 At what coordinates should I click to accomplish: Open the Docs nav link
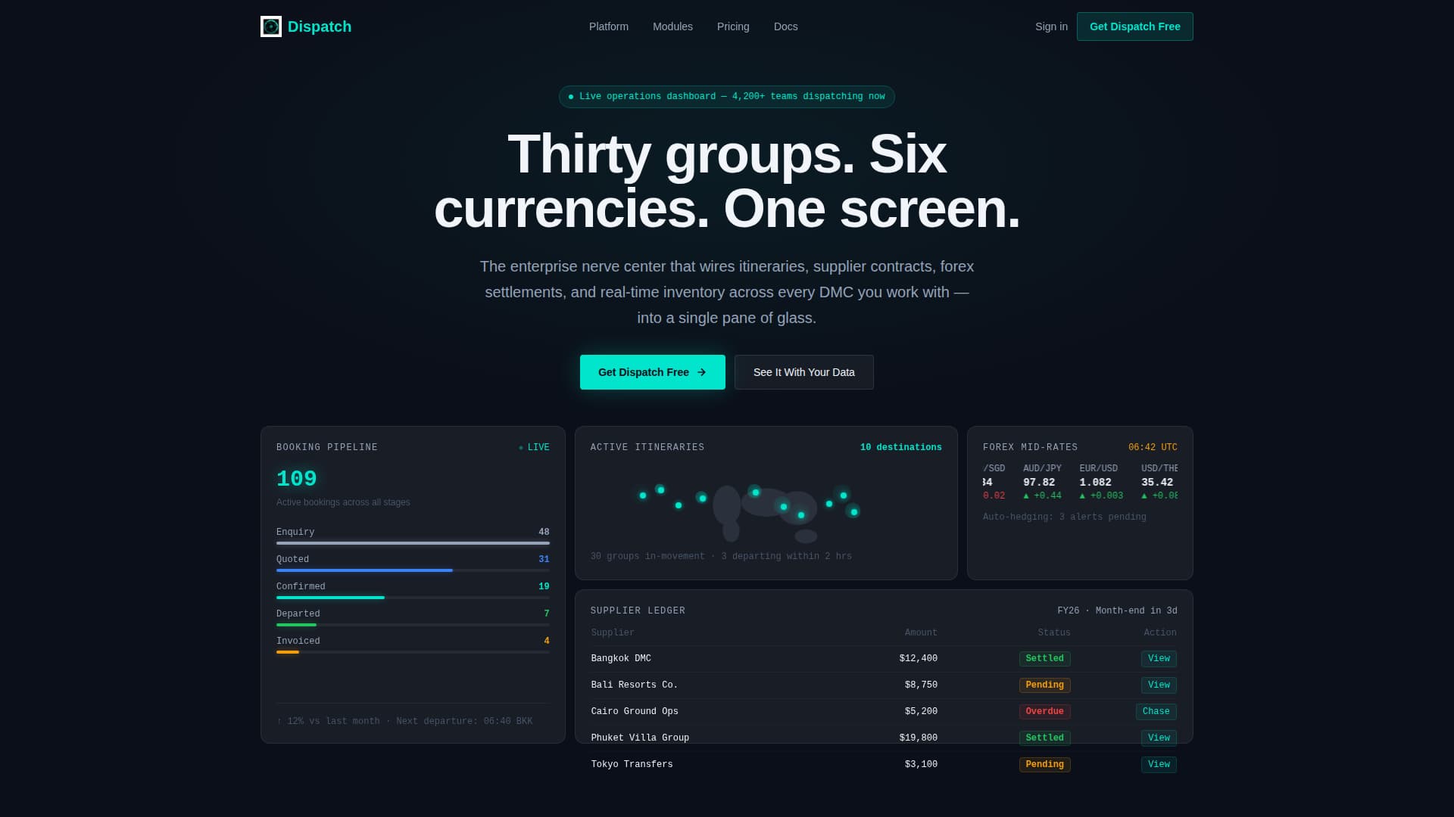tap(785, 26)
